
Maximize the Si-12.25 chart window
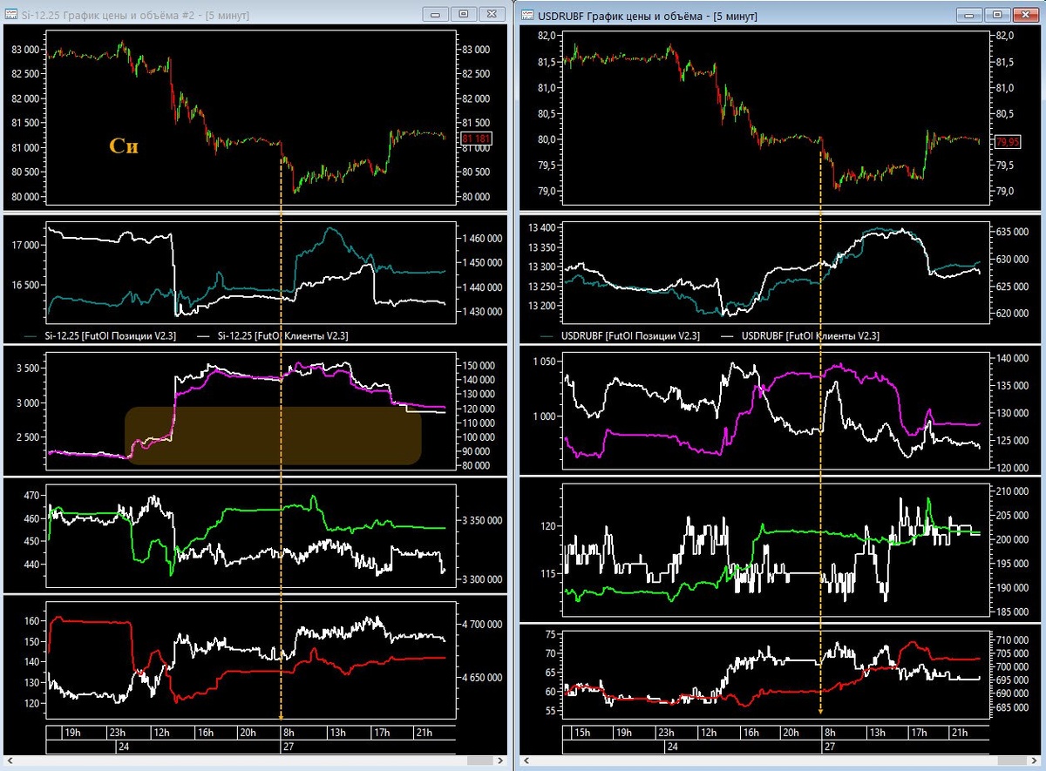pos(464,14)
